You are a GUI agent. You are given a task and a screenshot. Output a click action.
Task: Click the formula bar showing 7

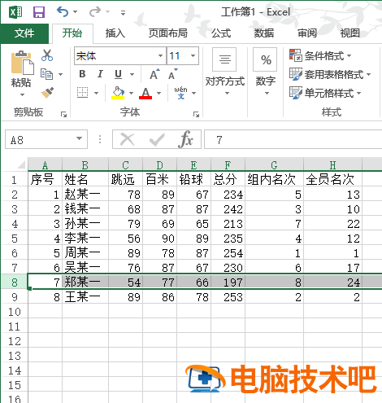click(293, 139)
